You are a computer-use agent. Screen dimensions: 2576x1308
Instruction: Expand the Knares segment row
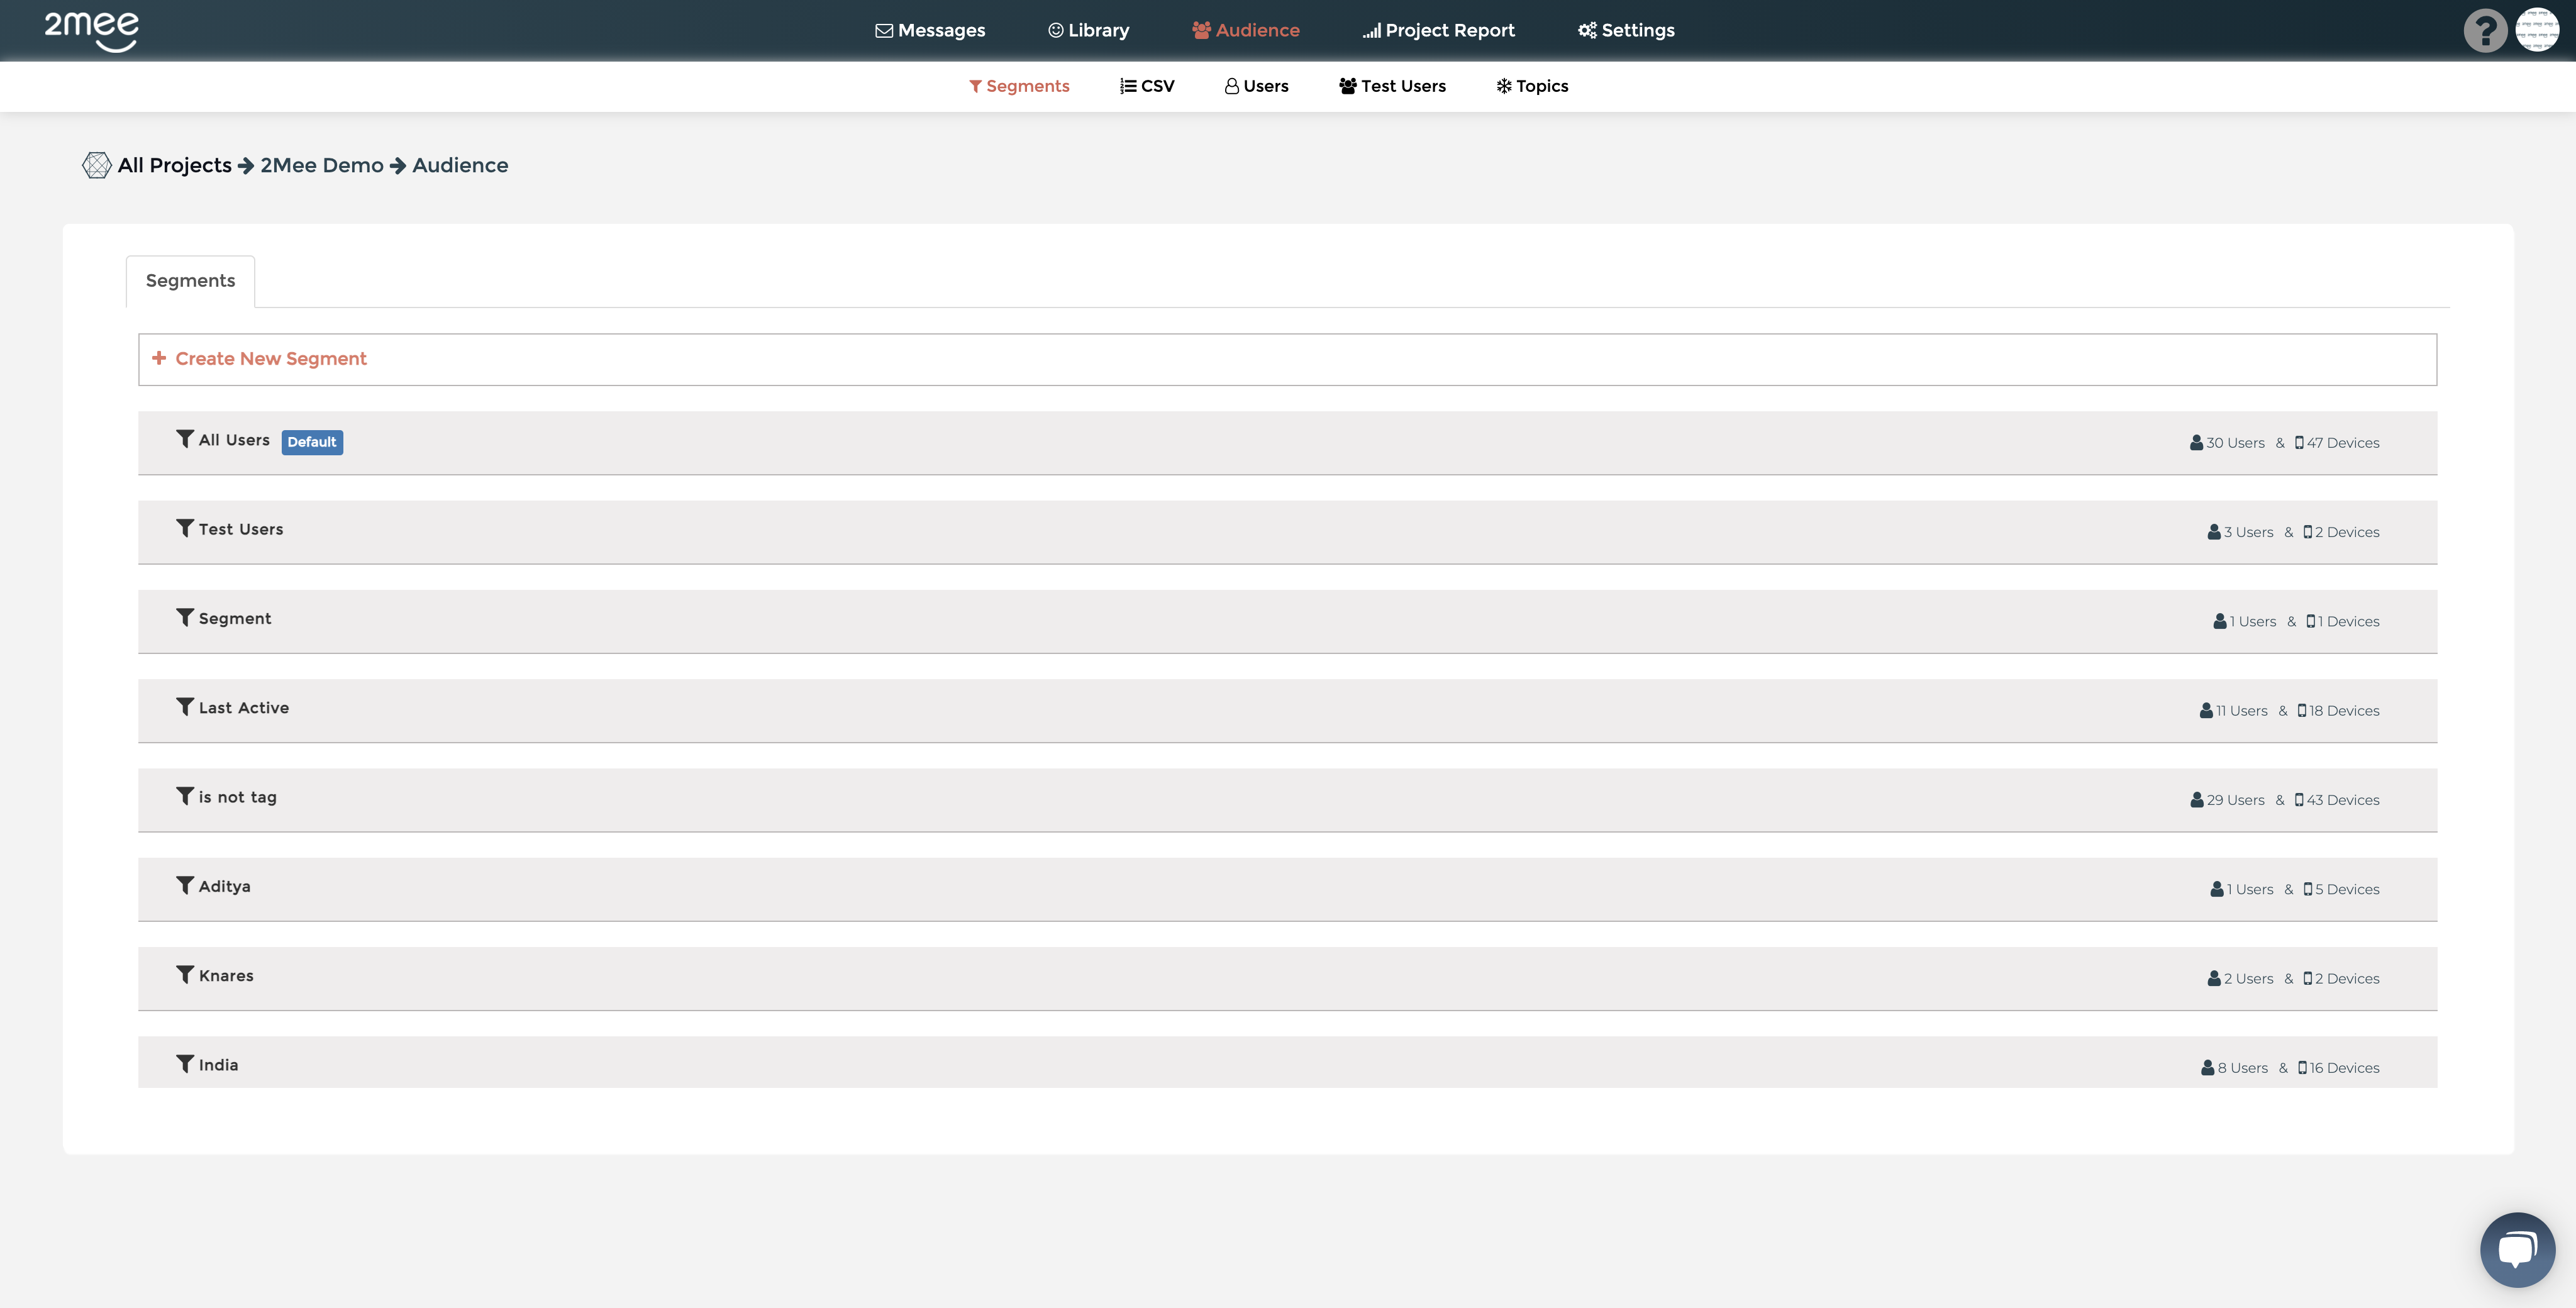tap(1287, 979)
